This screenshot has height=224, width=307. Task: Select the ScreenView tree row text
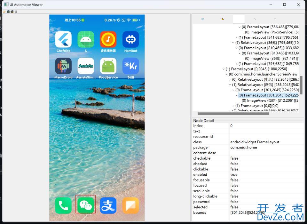[263, 74]
